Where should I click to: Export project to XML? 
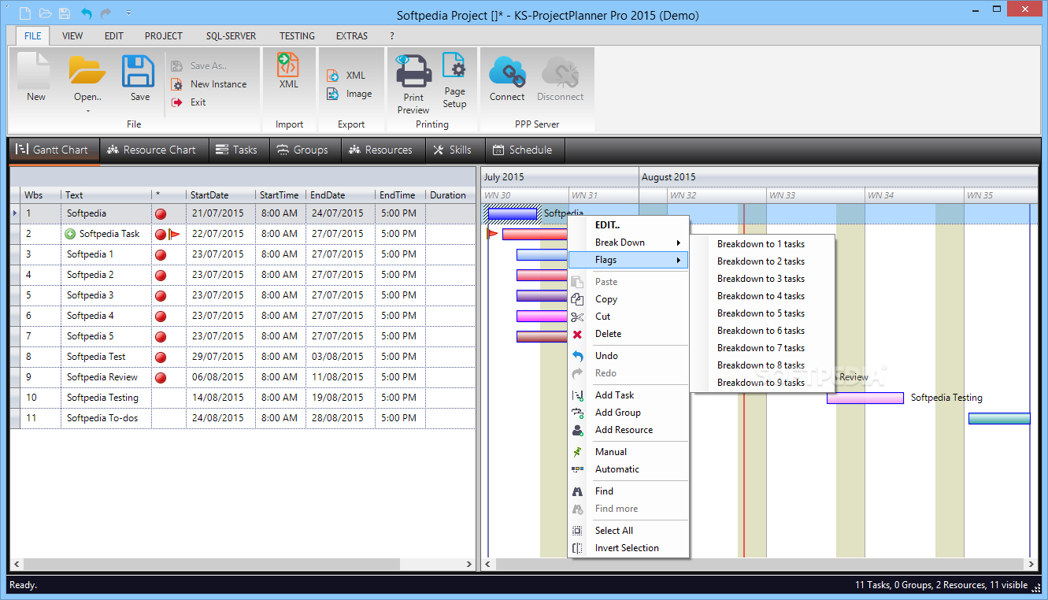346,76
